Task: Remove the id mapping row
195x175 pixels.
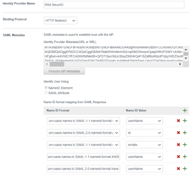Action: (x=178, y=133)
